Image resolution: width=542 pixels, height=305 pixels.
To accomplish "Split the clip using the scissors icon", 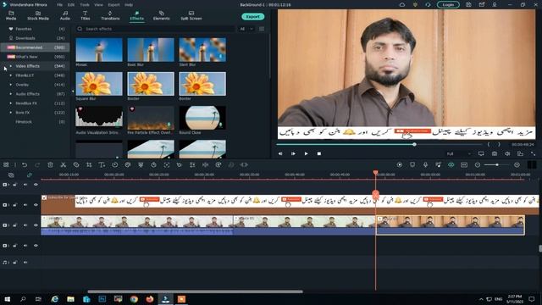I will 63,165.
